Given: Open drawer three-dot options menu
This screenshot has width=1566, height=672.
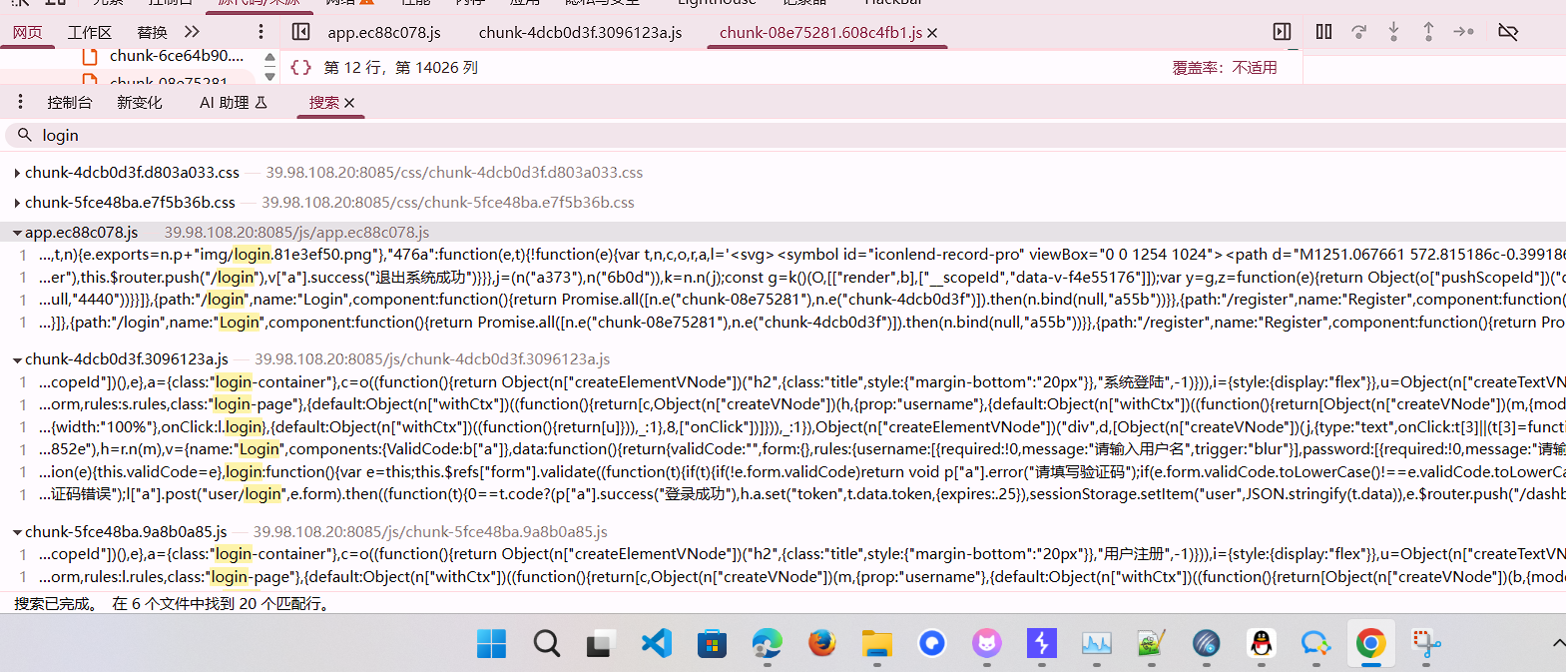Looking at the screenshot, I should coord(20,102).
